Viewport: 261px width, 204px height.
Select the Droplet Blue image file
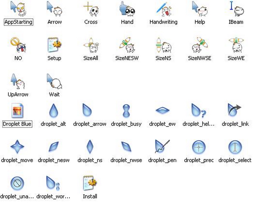click(17, 110)
